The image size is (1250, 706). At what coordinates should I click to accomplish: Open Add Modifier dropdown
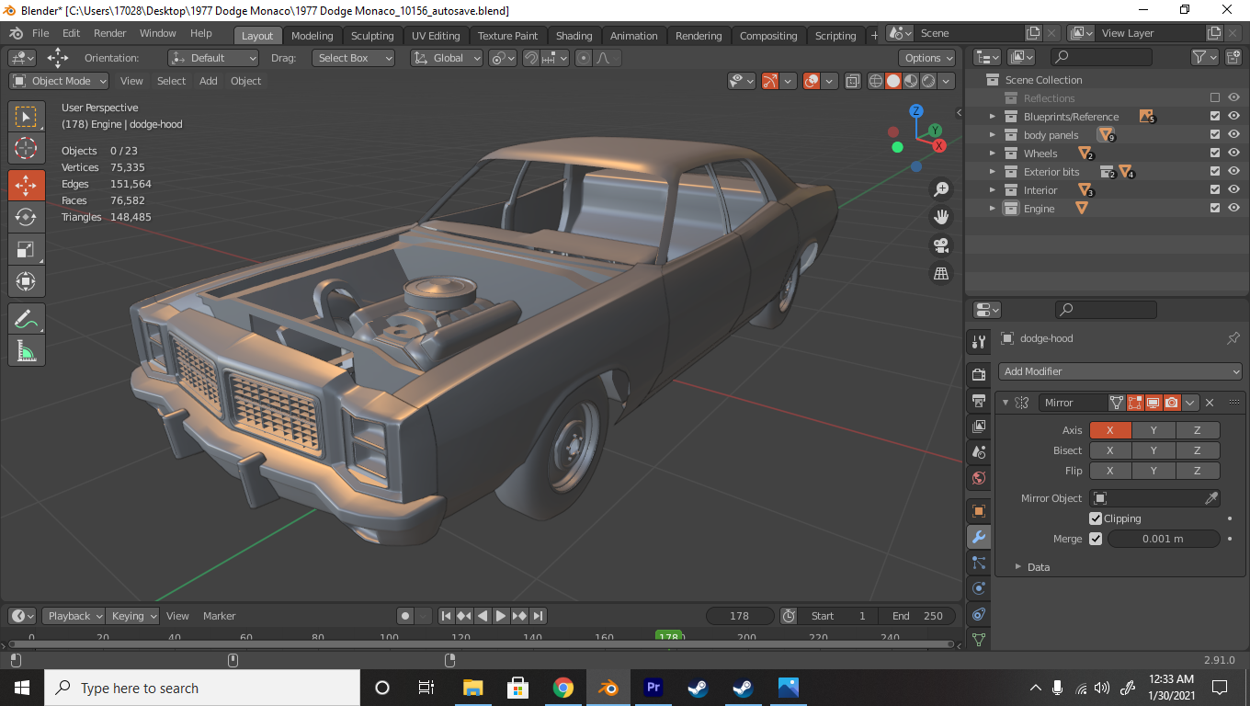pos(1120,371)
